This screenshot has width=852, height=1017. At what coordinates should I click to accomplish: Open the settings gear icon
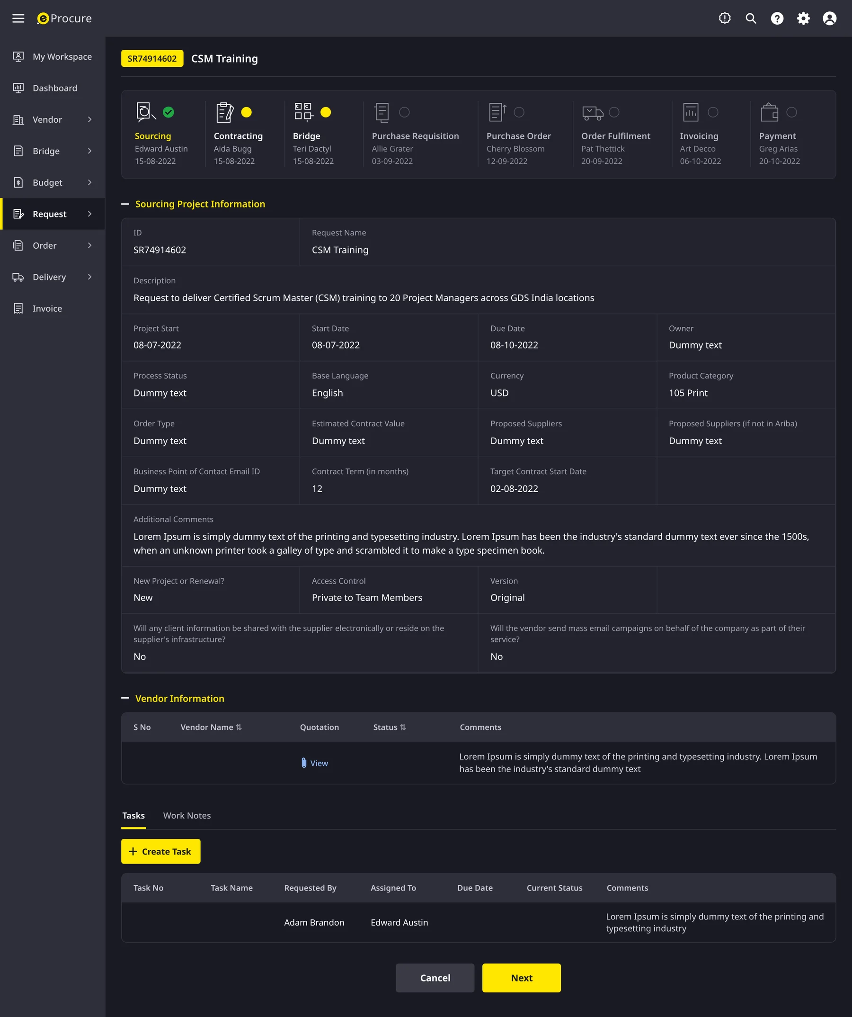(x=803, y=18)
